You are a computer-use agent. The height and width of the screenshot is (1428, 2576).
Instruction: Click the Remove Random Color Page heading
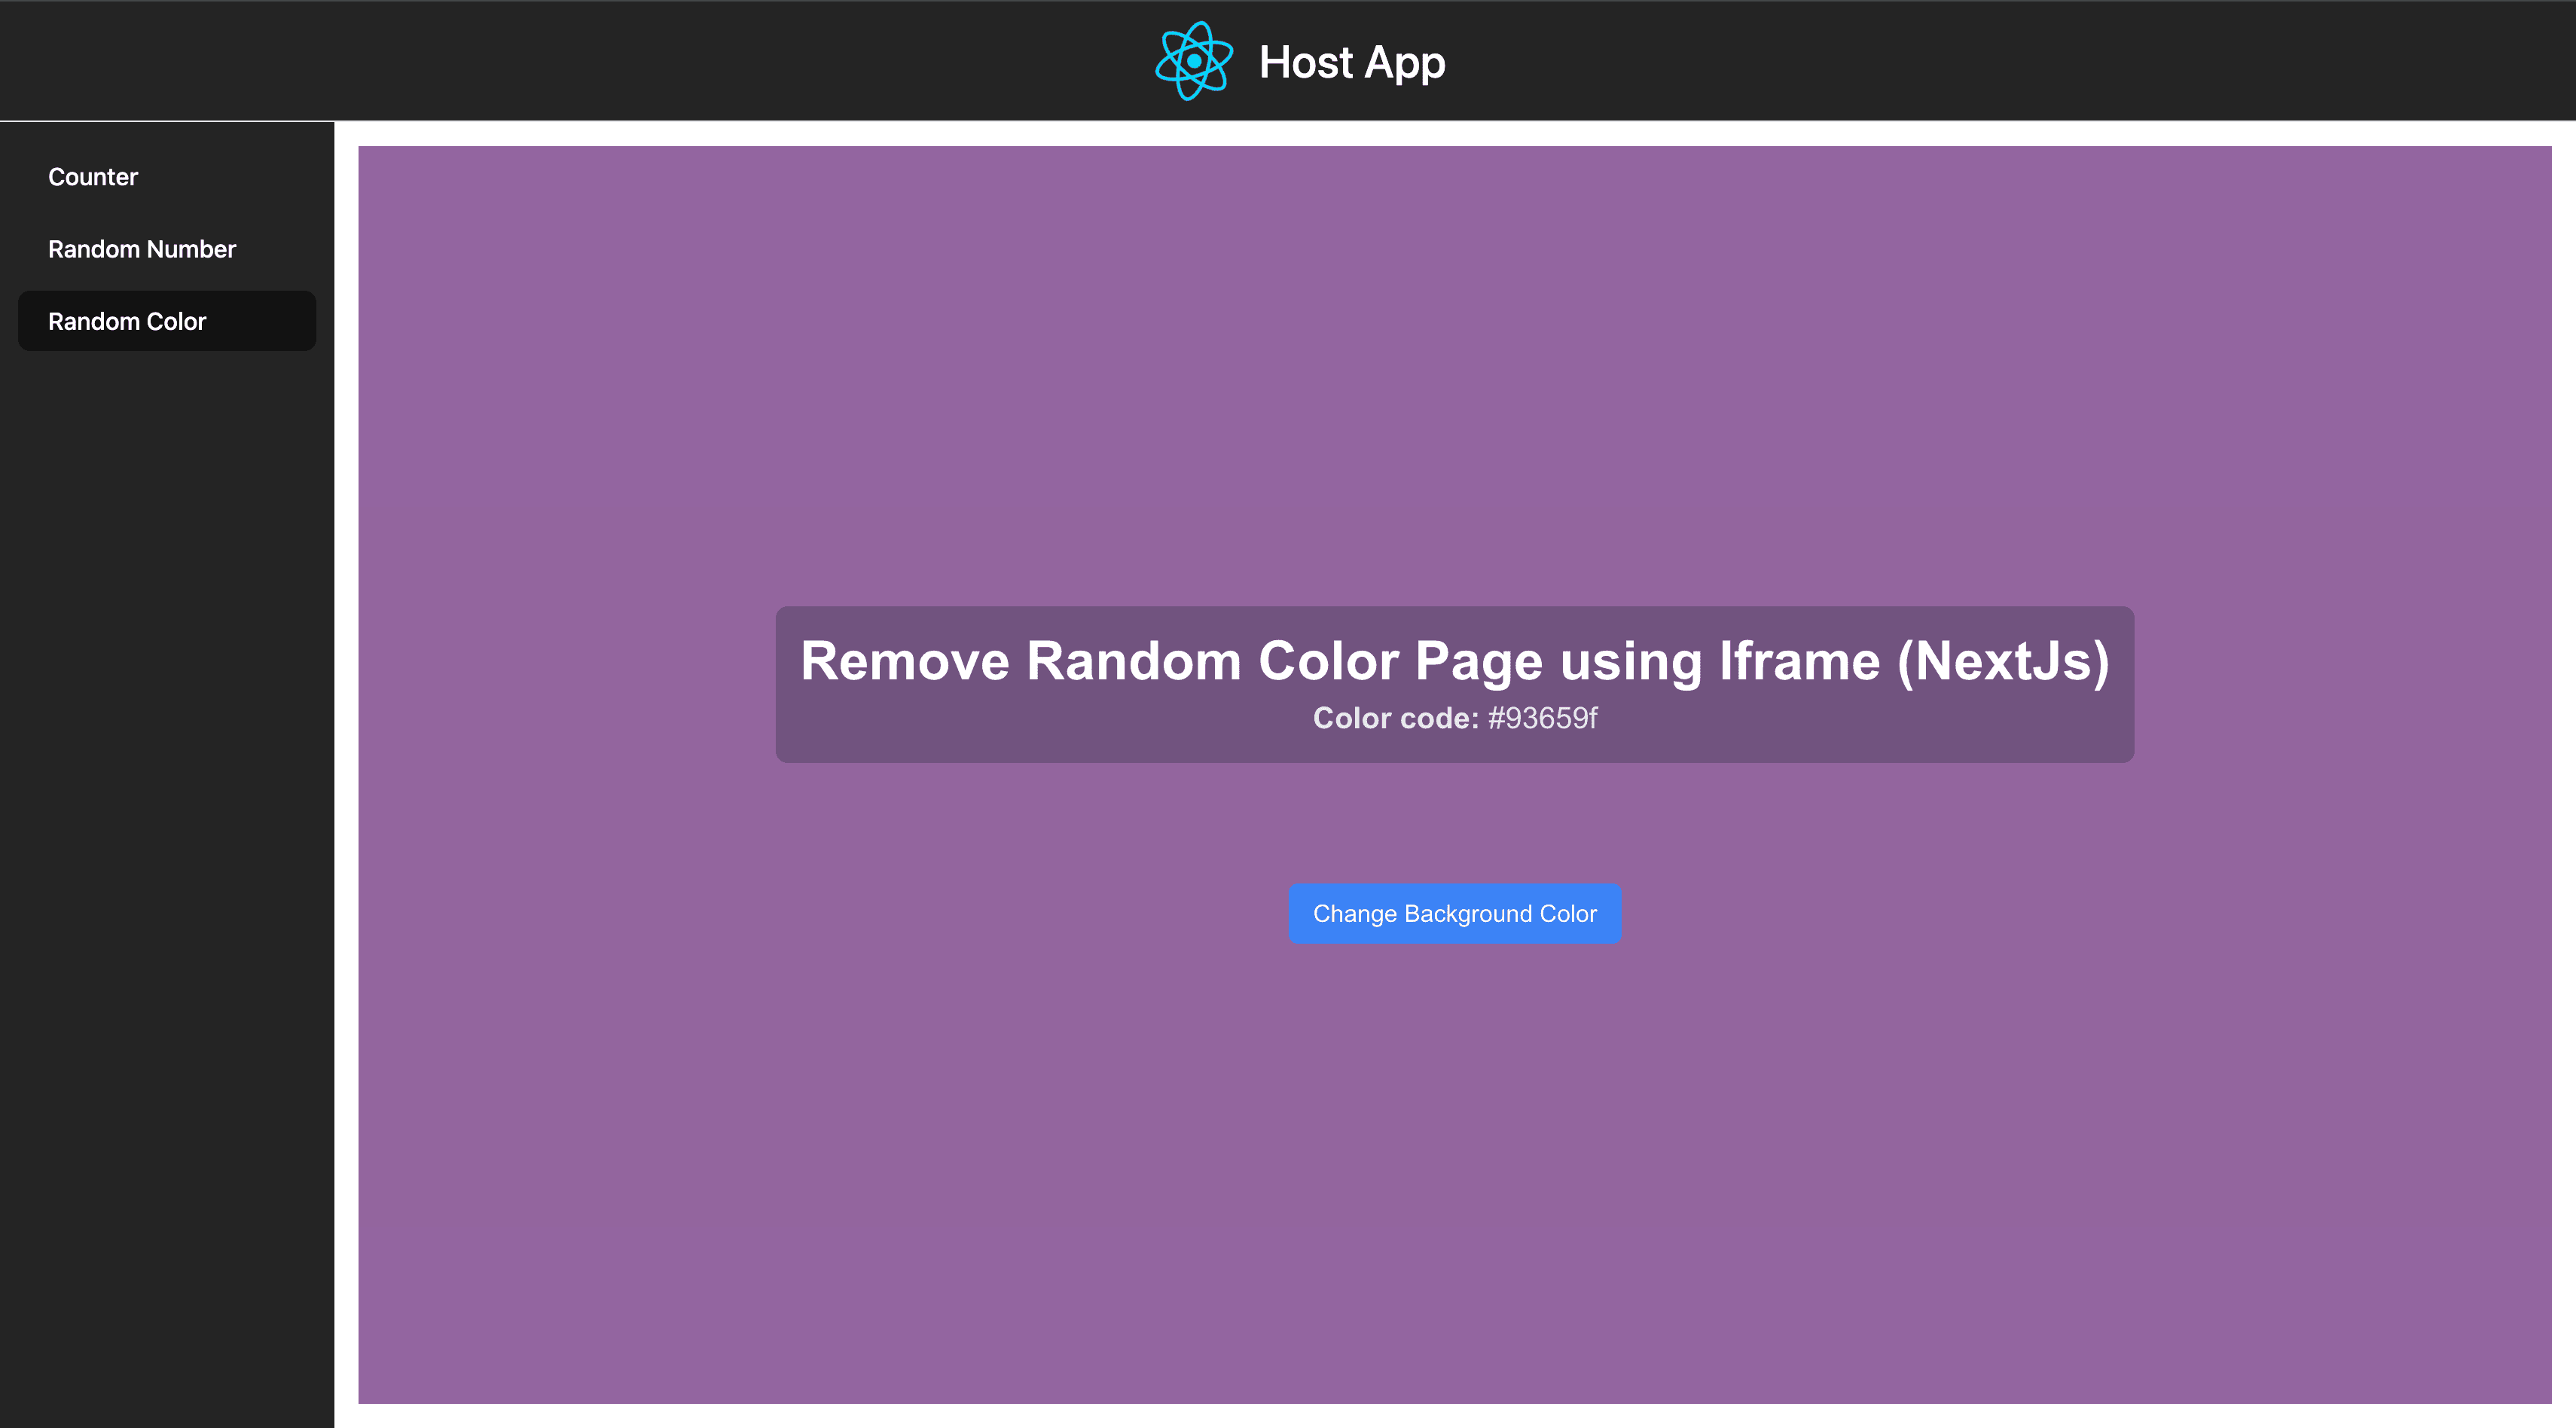1454,661
